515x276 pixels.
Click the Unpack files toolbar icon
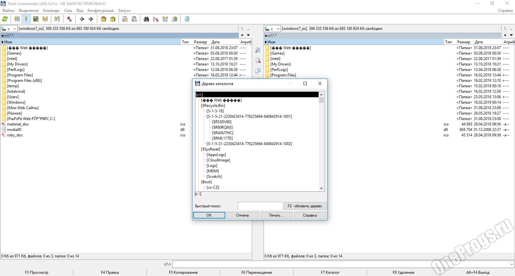(113, 19)
